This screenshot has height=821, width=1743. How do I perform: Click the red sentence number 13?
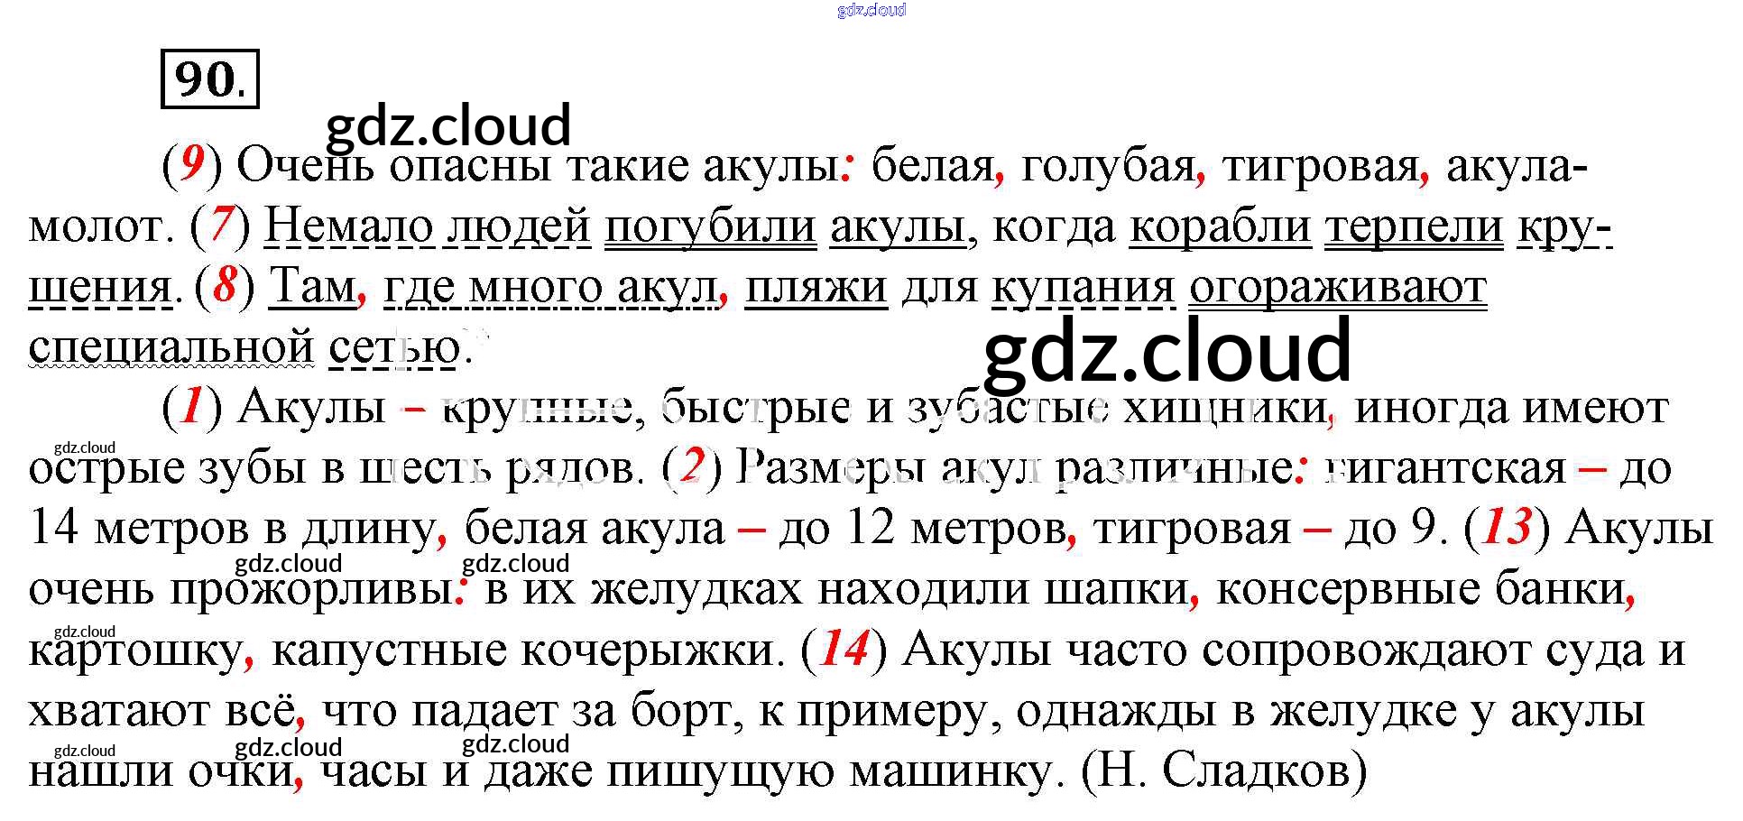1506,527
